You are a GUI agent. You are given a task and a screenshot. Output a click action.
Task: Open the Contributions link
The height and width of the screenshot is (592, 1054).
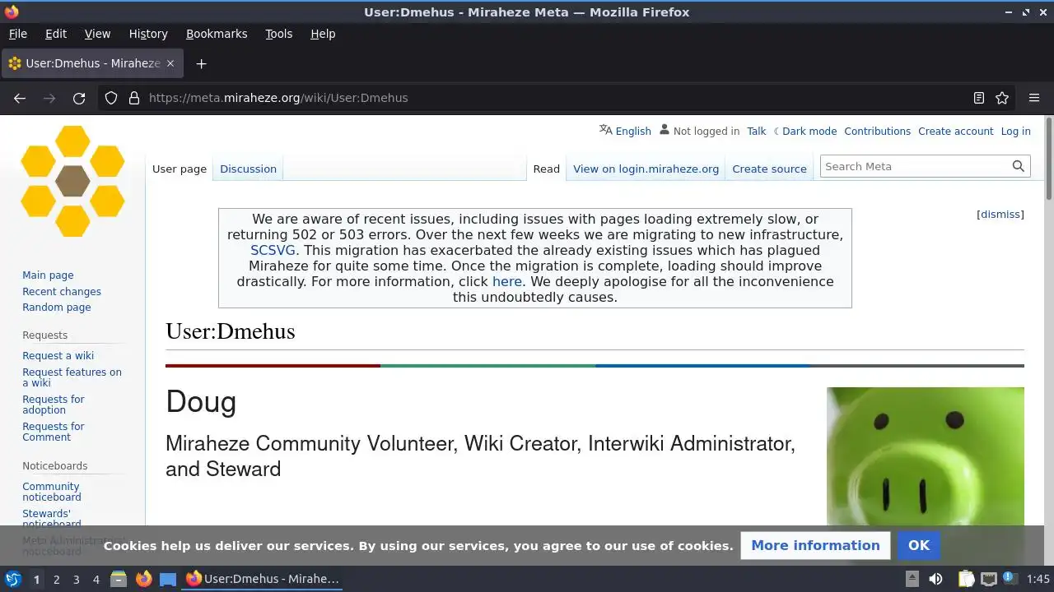877,131
